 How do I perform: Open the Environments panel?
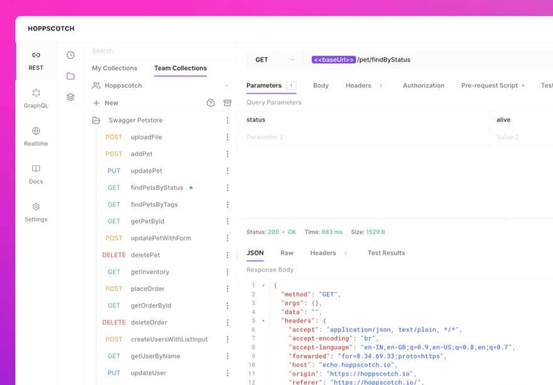pyautogui.click(x=69, y=97)
